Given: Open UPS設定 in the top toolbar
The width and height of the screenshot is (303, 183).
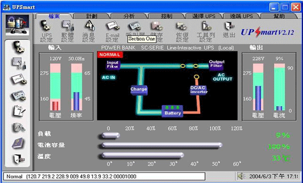Looking at the screenshot, I should point(46,31).
